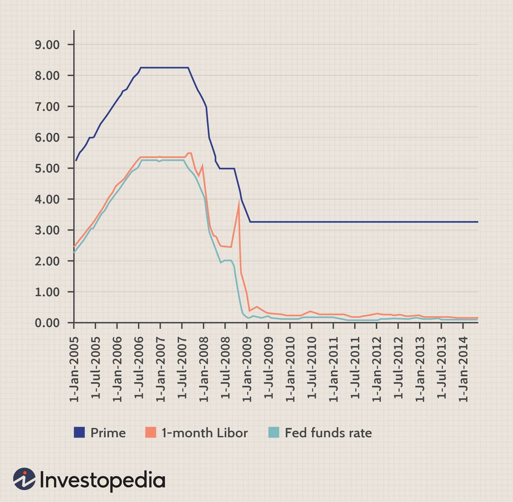Select the dark blue Prime legend swatch
513x502 pixels.
point(79,433)
